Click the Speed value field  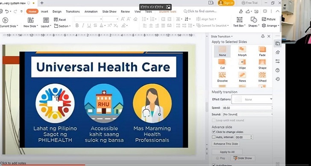coord(247,108)
